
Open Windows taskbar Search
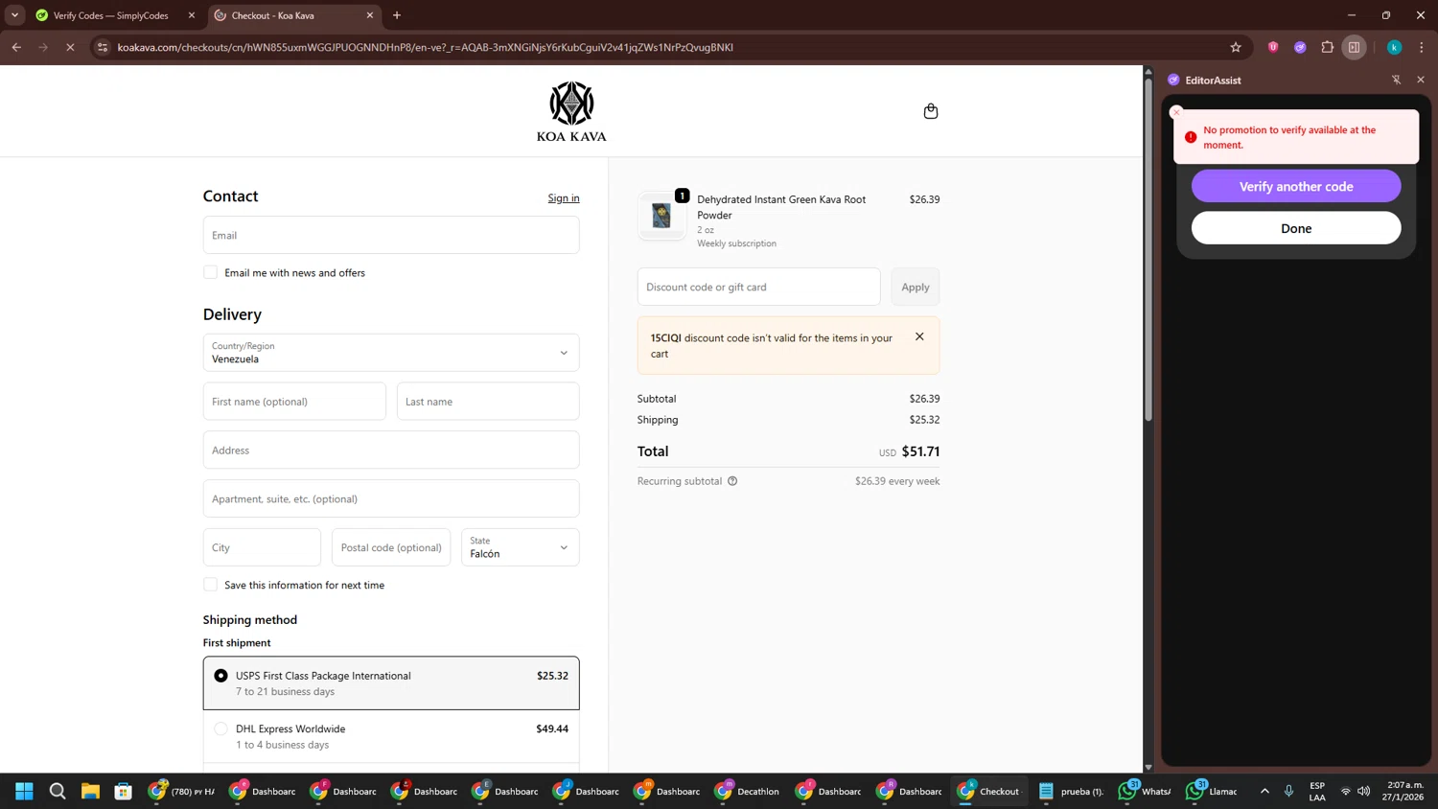pos(58,791)
